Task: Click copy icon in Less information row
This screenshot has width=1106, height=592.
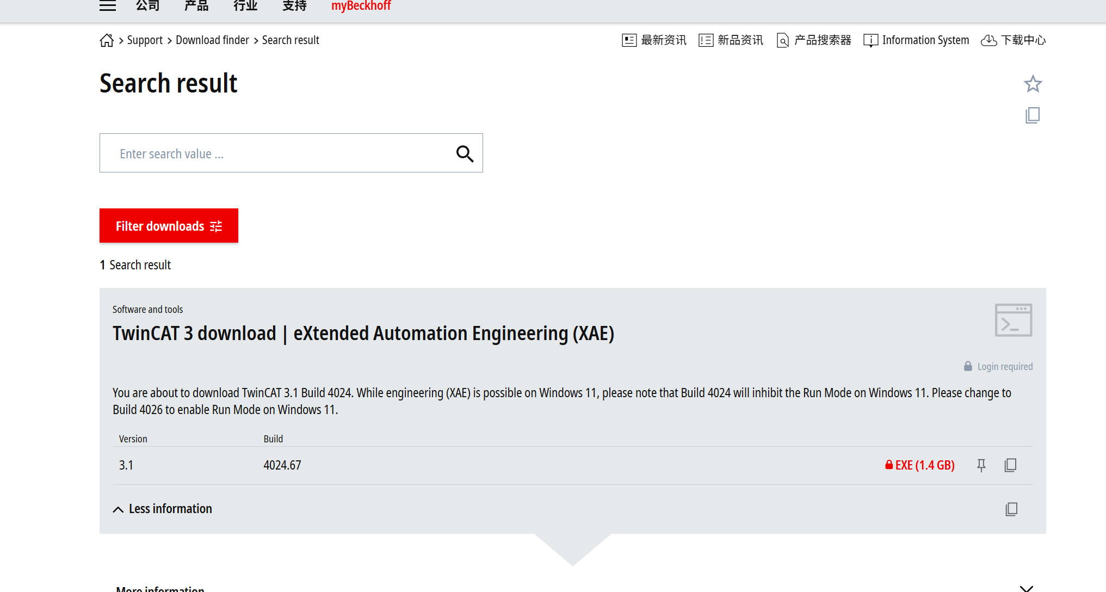Action: click(x=1011, y=509)
